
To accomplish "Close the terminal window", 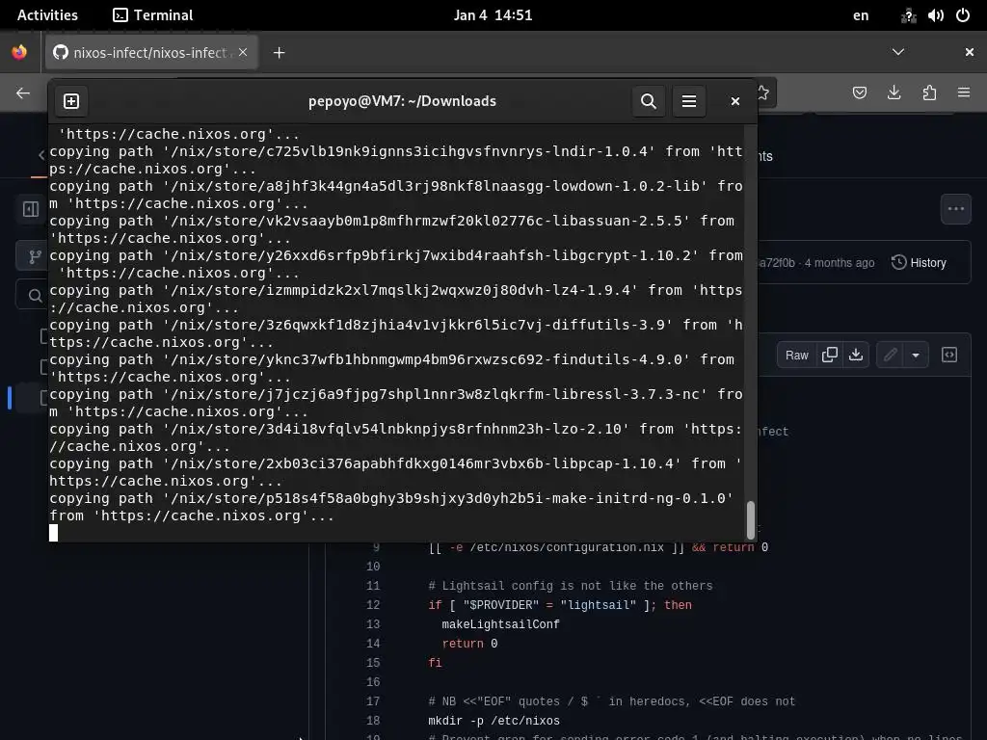I will pos(734,101).
